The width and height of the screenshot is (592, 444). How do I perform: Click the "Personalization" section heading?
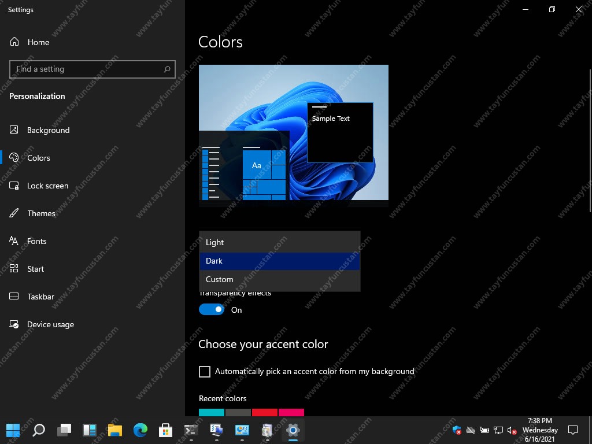[x=37, y=96]
